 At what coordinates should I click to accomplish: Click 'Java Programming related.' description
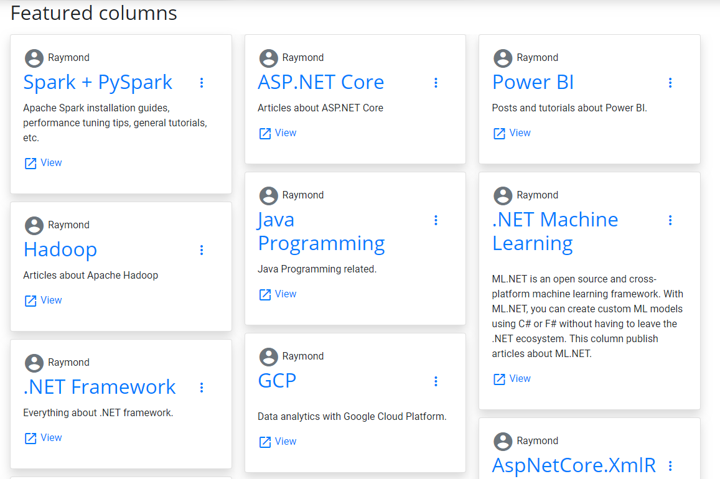tap(317, 269)
